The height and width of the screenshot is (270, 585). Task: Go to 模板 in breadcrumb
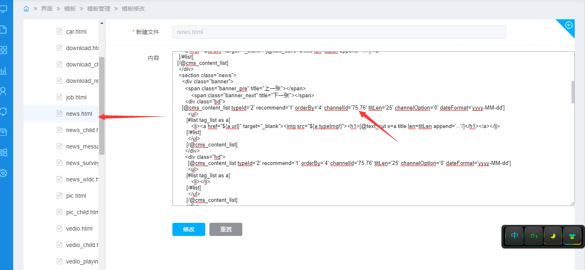click(x=70, y=9)
